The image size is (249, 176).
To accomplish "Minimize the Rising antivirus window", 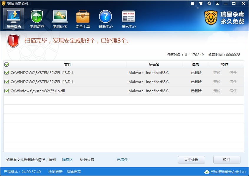I will point(226,4).
